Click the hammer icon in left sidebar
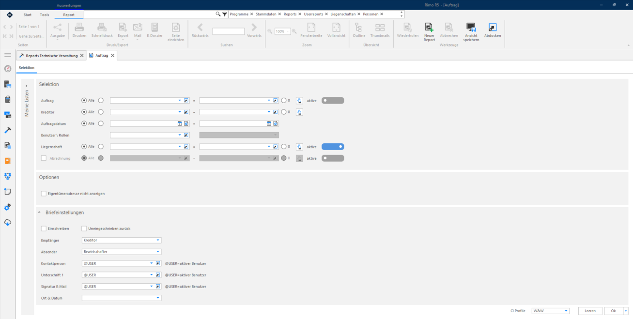This screenshot has height=319, width=633. [8, 130]
